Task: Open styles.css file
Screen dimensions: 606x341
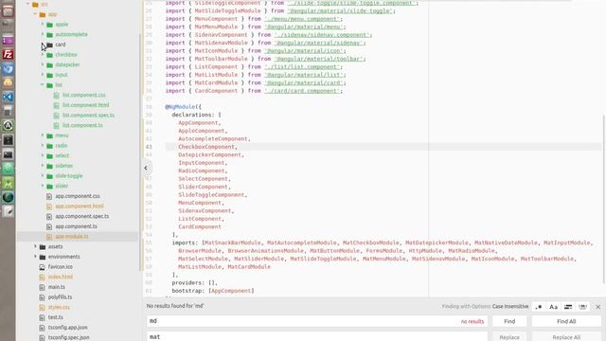Action: click(x=59, y=307)
